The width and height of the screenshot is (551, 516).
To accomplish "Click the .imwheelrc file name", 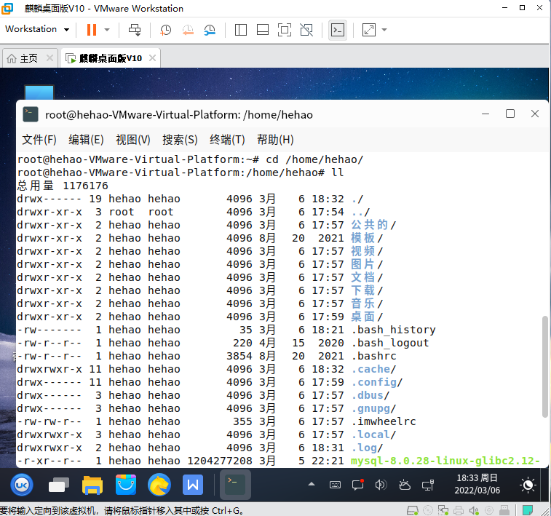I will pyautogui.click(x=384, y=421).
